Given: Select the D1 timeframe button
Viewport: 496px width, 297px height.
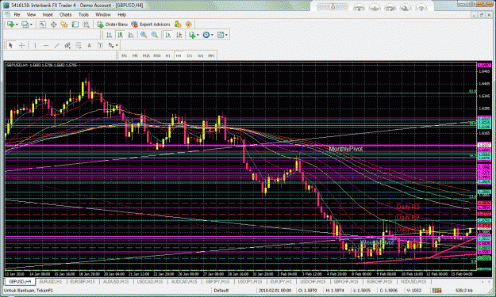Looking at the screenshot, I should (x=189, y=55).
